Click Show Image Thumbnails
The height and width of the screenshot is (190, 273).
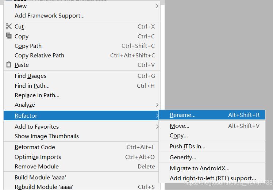(46, 136)
